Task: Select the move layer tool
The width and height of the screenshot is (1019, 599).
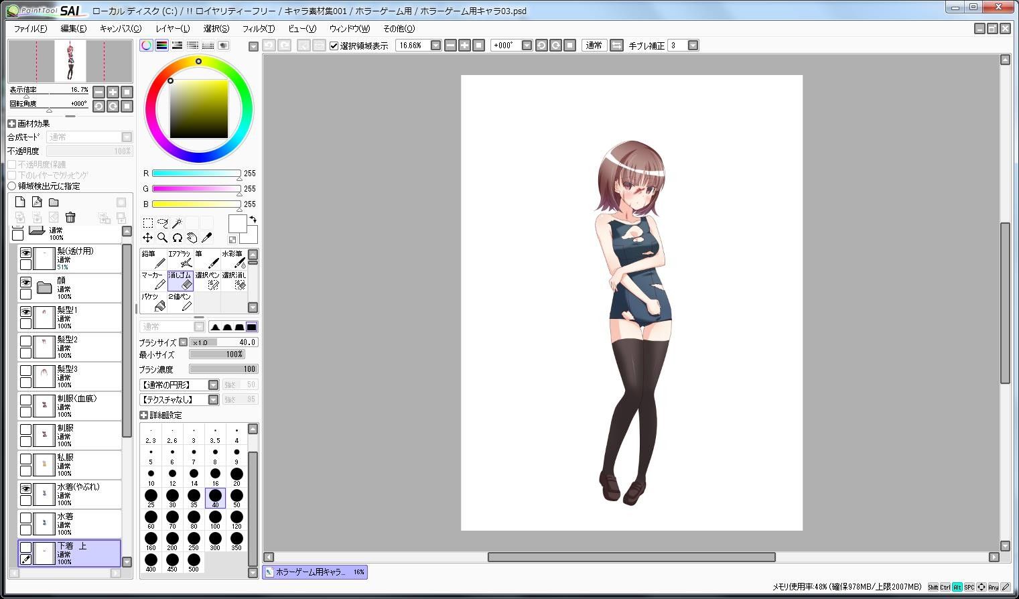Action: point(147,238)
